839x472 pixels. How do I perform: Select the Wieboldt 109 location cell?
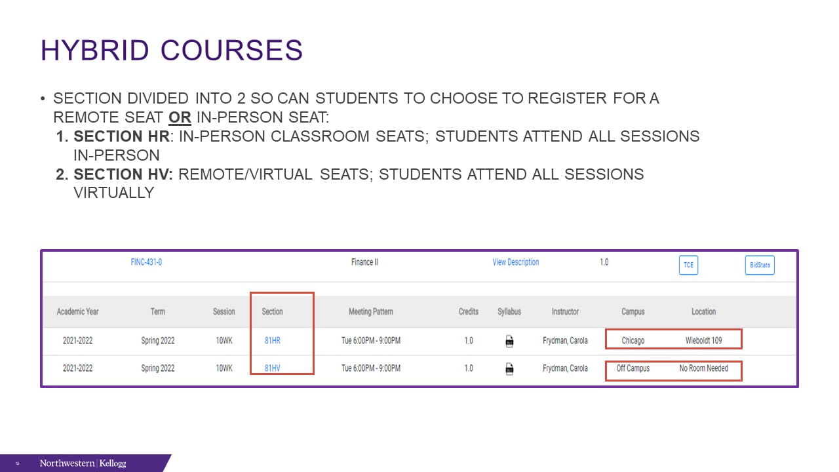click(x=703, y=341)
